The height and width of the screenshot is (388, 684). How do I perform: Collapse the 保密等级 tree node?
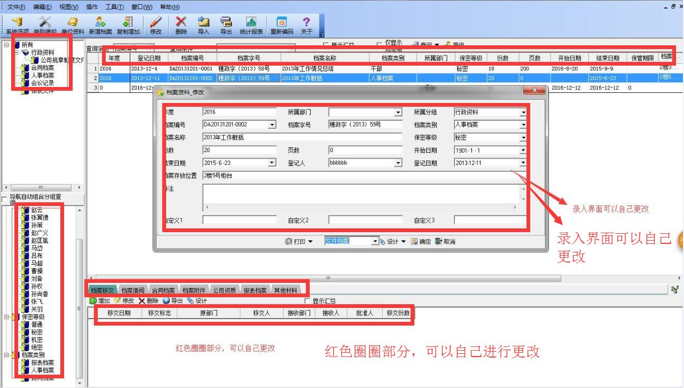coord(6,317)
